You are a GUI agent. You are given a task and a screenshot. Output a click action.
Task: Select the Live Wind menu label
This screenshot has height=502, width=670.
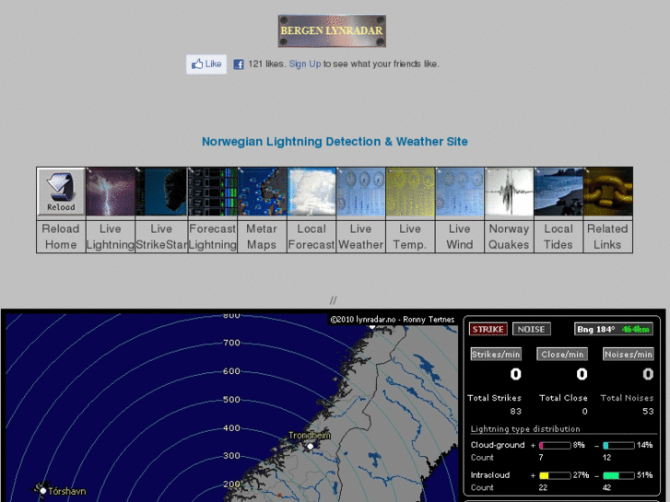coord(460,237)
